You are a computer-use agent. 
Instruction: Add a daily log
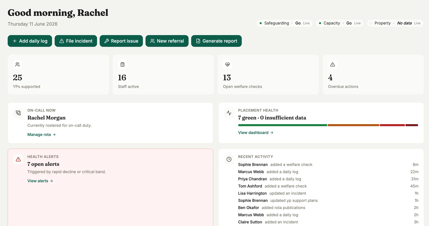click(30, 41)
